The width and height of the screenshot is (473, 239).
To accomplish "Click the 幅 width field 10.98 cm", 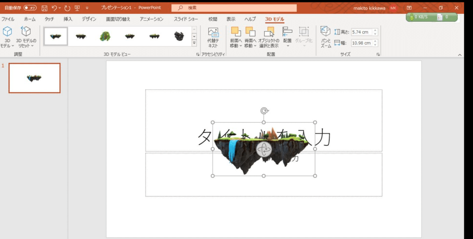I will [361, 43].
